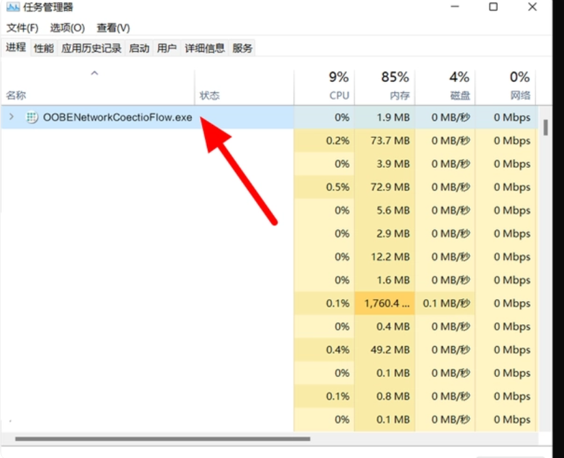This screenshot has width=564, height=458.
Task: Click the 3.9 MB memory cell
Action: [x=384, y=164]
